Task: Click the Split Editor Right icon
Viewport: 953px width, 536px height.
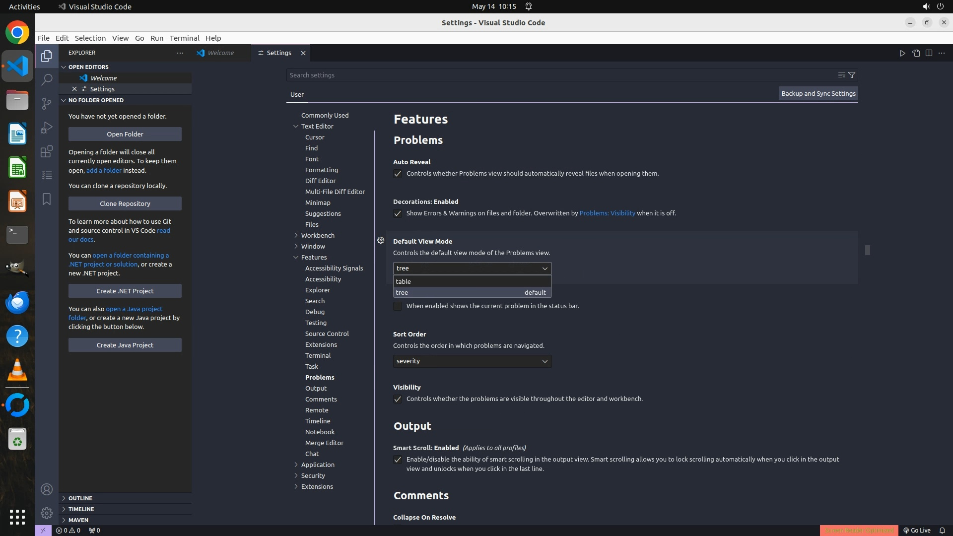Action: click(929, 53)
